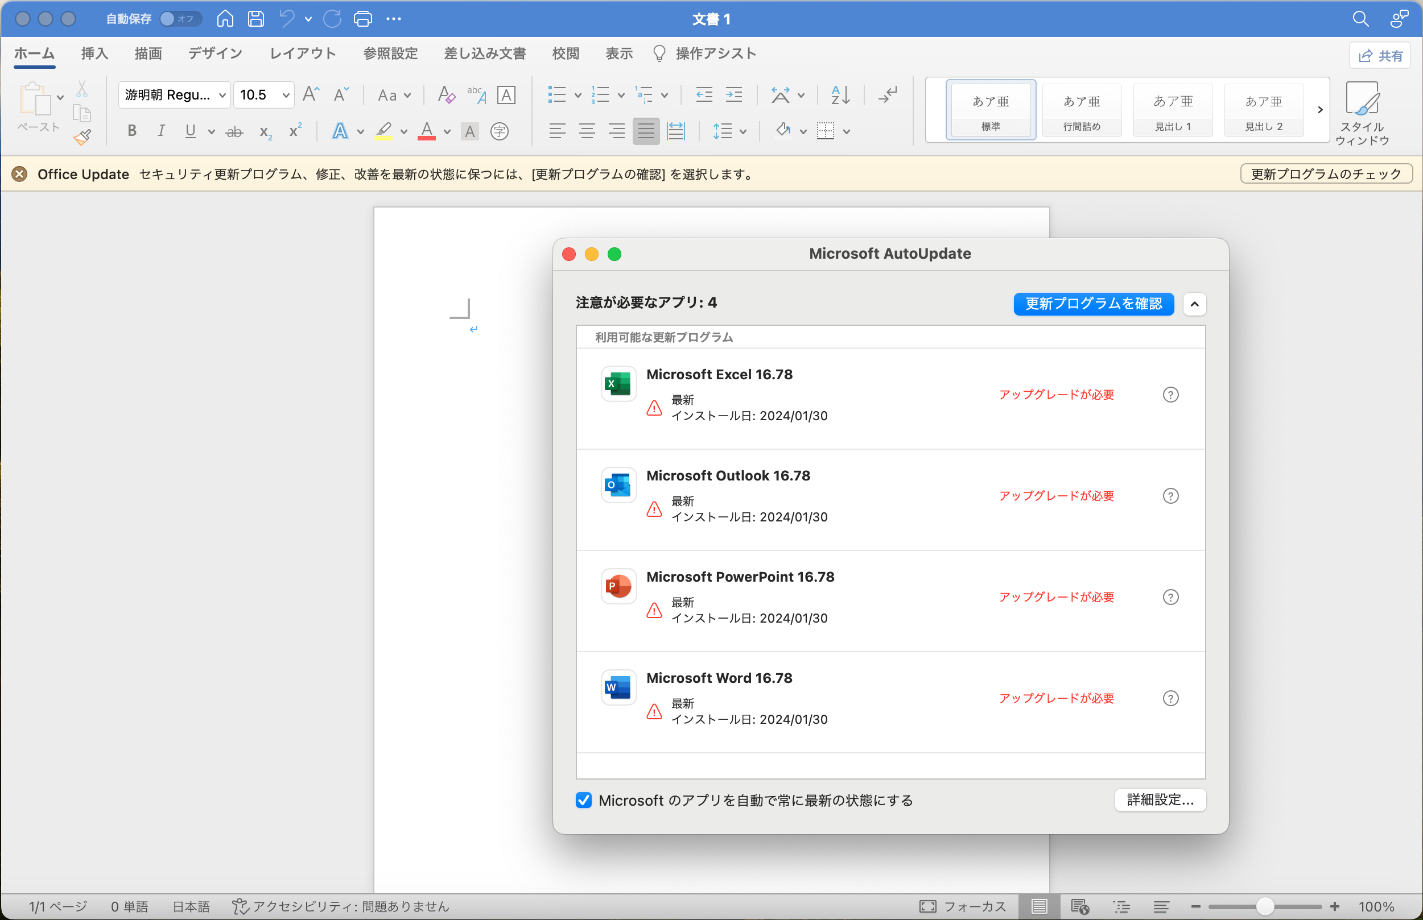The width and height of the screenshot is (1423, 920).
Task: Click update check button in notification bar
Action: [1326, 174]
